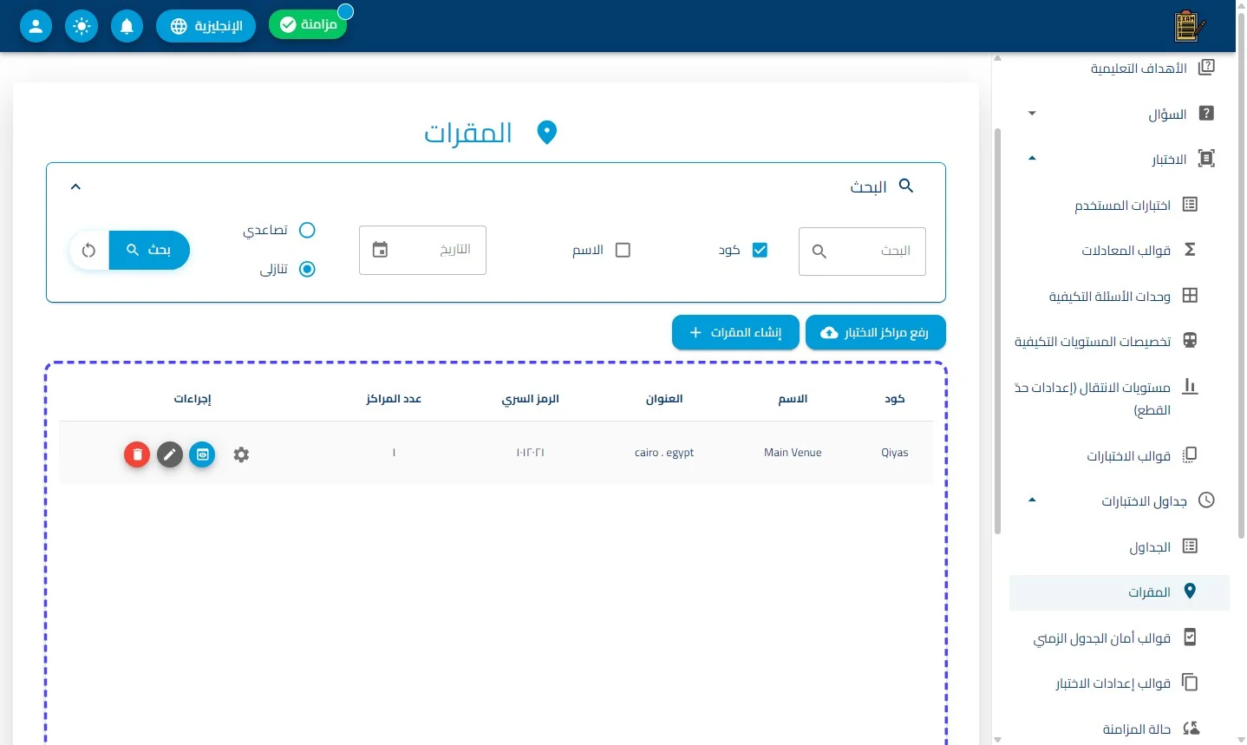Select the تنازلى descending radio button
This screenshot has width=1247, height=745.
[x=307, y=269]
